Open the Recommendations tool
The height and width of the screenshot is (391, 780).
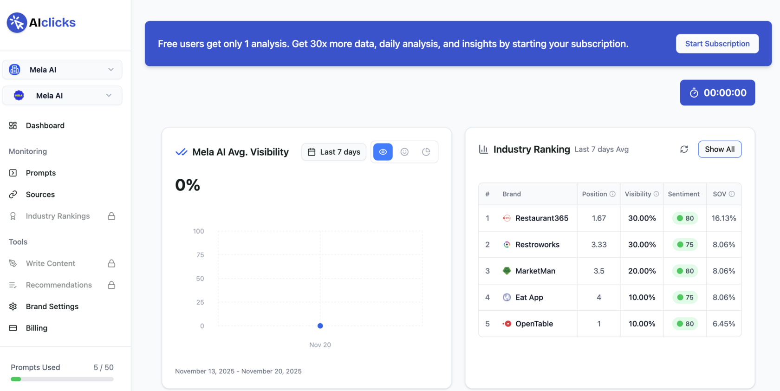(x=59, y=285)
